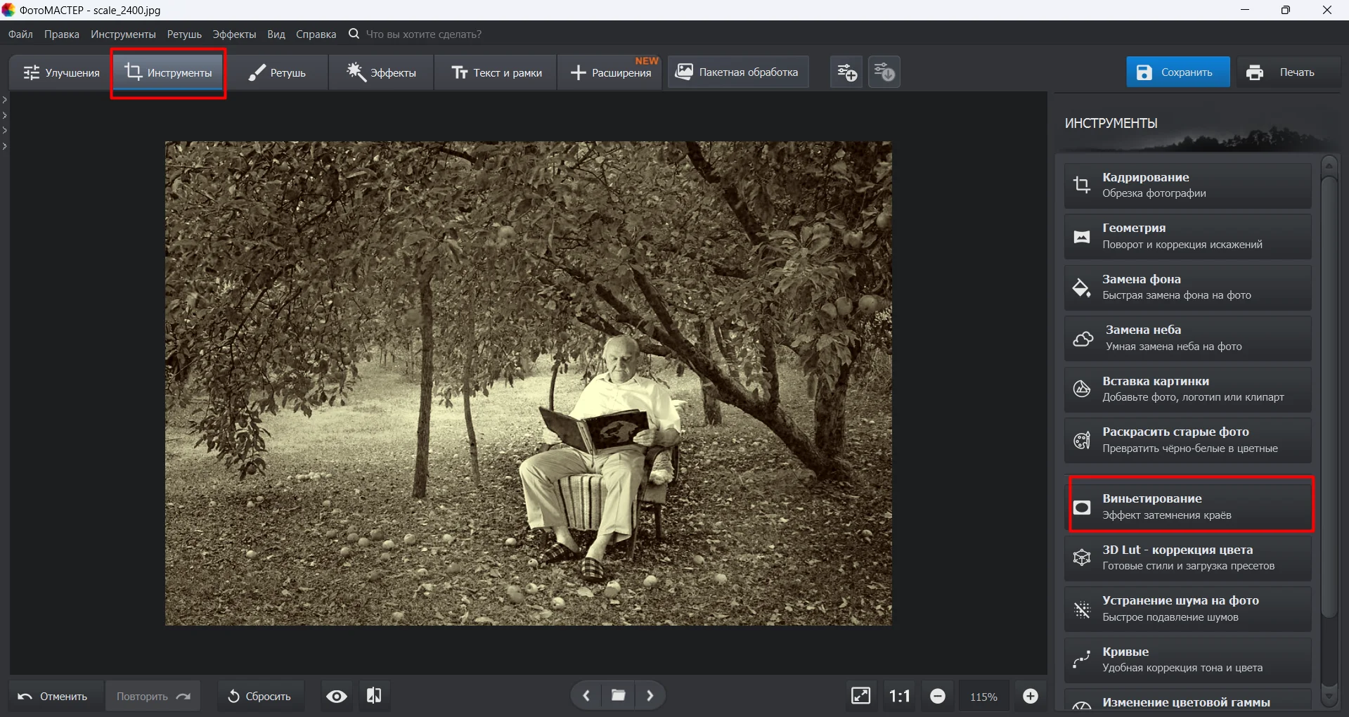Select 3D Lut коррекция цвета tool
This screenshot has height=717, width=1349.
[x=1187, y=558]
